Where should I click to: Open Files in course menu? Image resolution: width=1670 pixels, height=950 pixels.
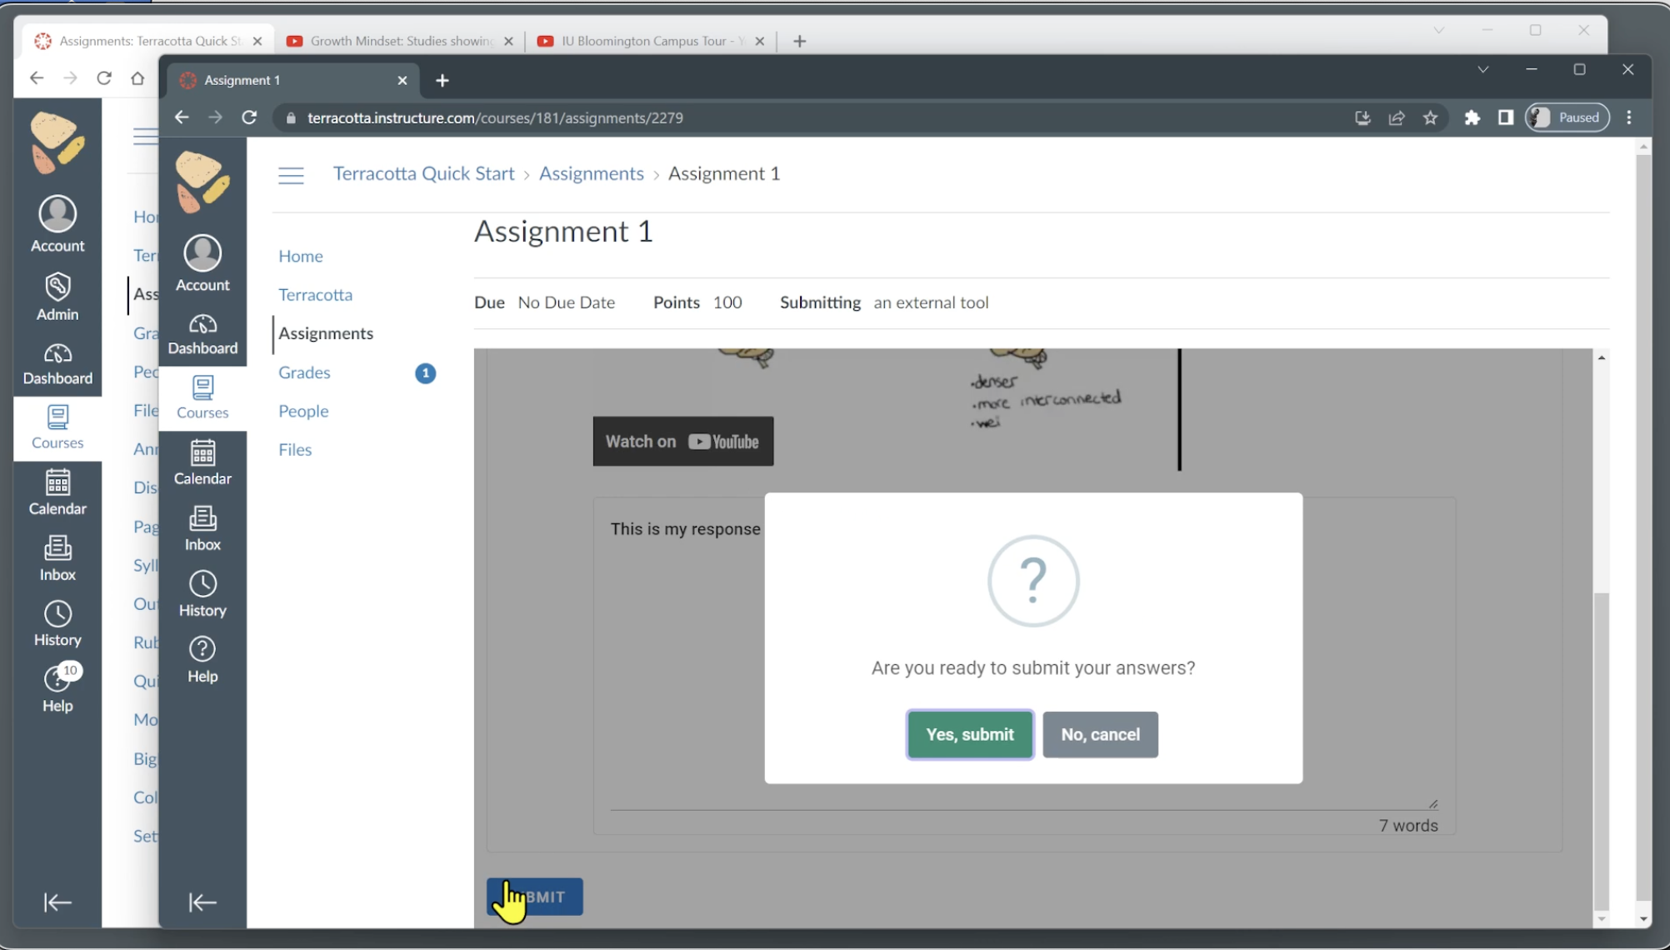pos(295,449)
